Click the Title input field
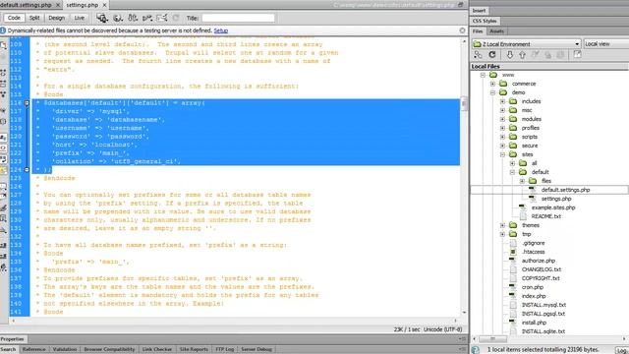 tap(238, 18)
